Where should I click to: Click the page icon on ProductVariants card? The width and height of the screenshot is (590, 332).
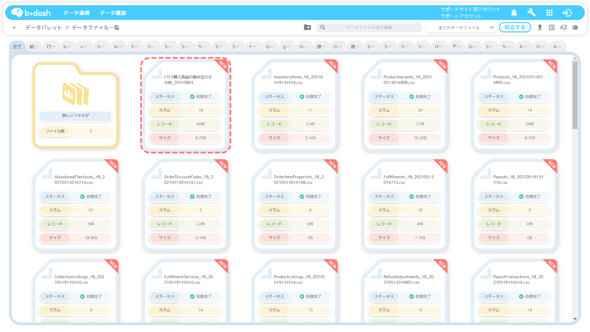click(376, 74)
